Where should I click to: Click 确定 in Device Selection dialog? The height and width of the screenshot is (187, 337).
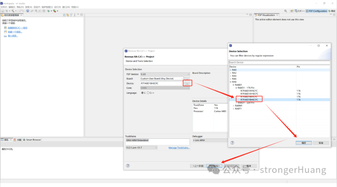303,143
